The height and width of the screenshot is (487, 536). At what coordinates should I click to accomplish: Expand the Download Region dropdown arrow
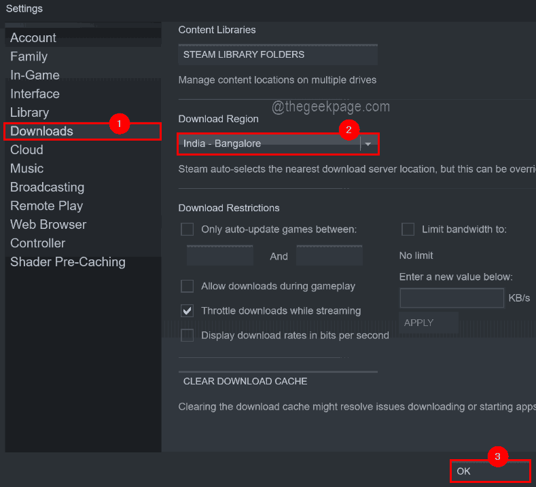click(368, 143)
